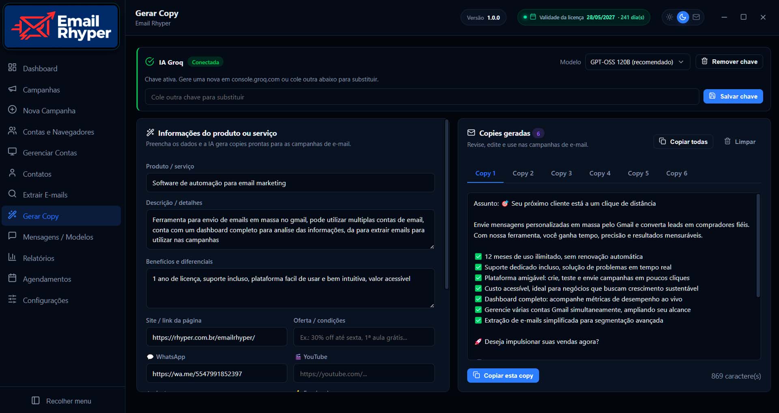The width and height of the screenshot is (779, 413).
Task: Select dark theme moon toggle
Action: [683, 17]
